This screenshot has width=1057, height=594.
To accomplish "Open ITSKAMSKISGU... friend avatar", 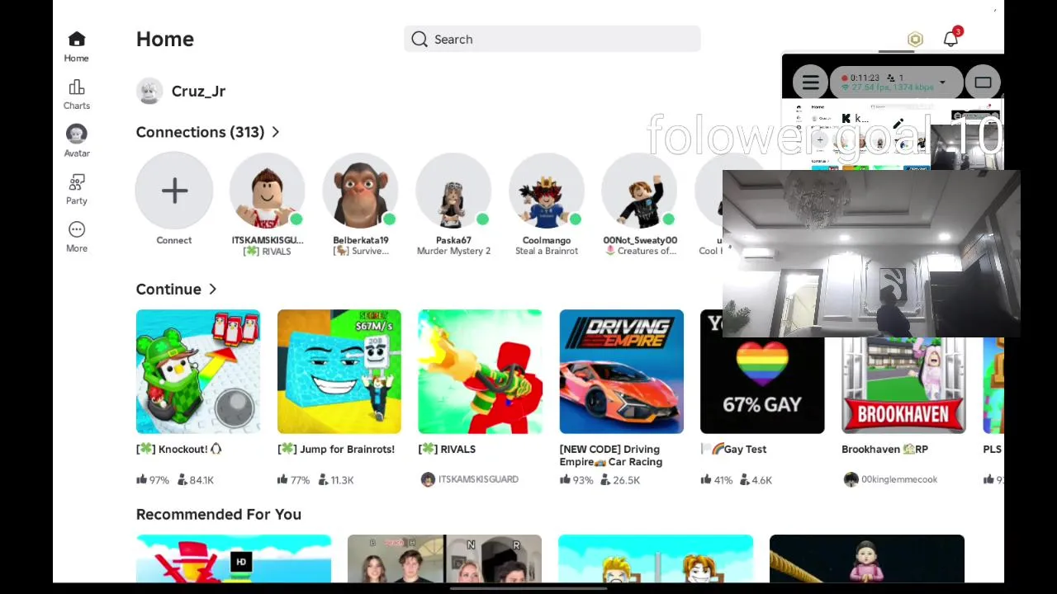I will pyautogui.click(x=268, y=191).
